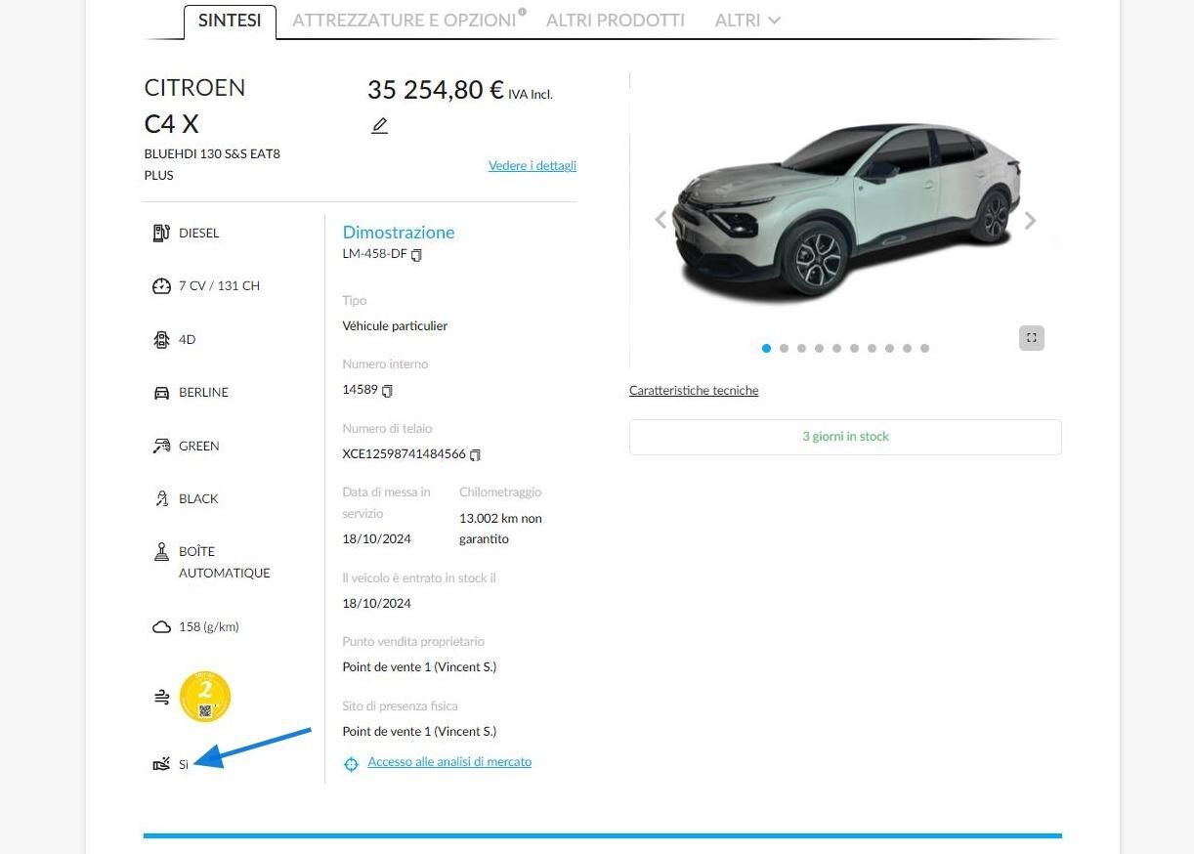Copy the internal number 14589

[388, 391]
